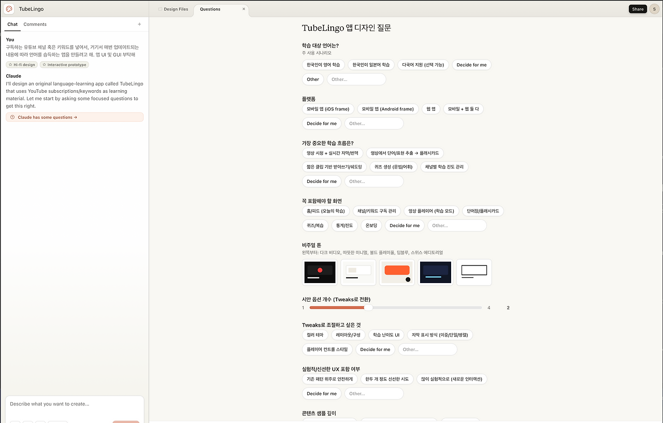This screenshot has height=423, width=663.
Task: Choose Decide for me under 실험적/신선한 UX
Action: click(x=322, y=393)
